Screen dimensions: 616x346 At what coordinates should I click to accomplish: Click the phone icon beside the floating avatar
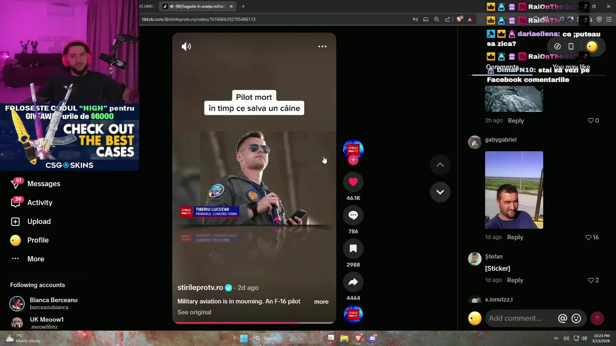click(571, 47)
